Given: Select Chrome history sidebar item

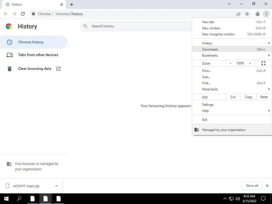Looking at the screenshot, I should 34,42.
